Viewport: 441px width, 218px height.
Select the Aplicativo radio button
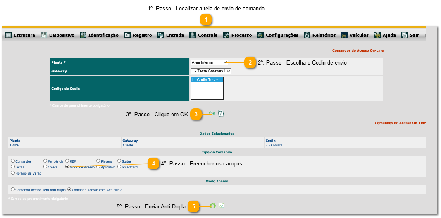click(x=98, y=167)
